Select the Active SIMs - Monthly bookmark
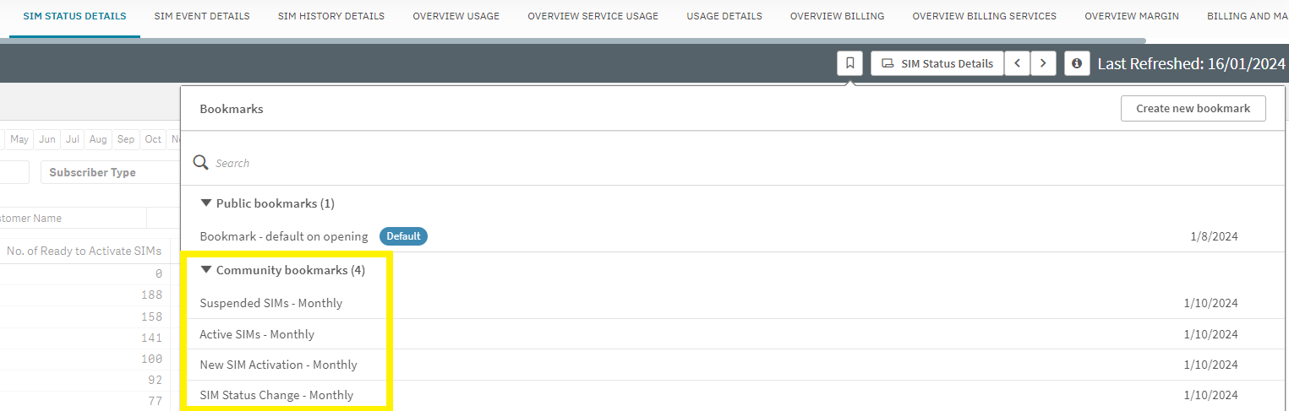This screenshot has height=411, width=1289. pos(257,334)
